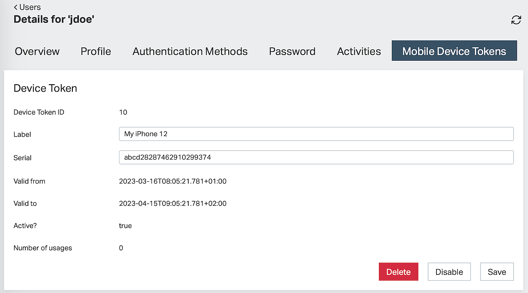
Task: Select the Password tab
Action: [x=292, y=51]
